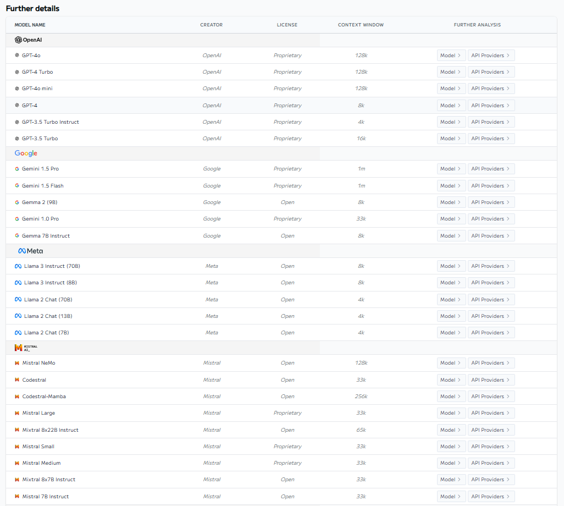This screenshot has width=564, height=506.
Task: Open the Model page for Gemma 2 (9B)
Action: click(x=451, y=202)
